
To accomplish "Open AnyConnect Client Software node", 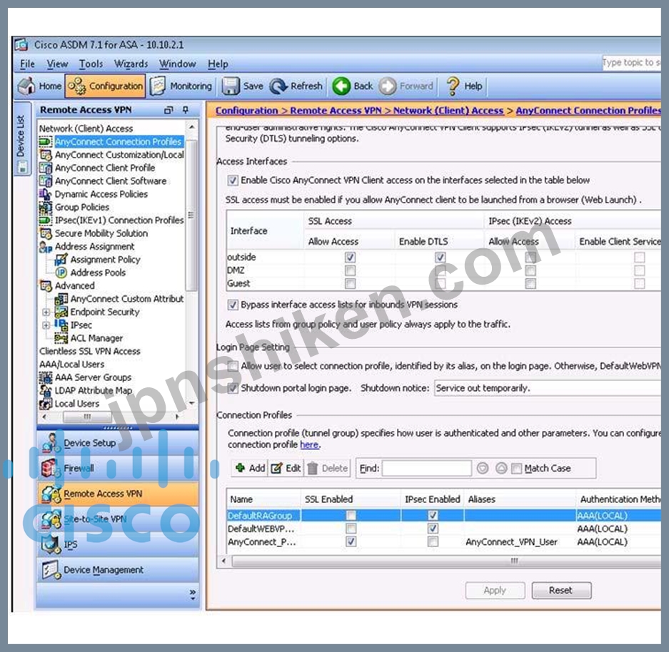I will point(111,181).
